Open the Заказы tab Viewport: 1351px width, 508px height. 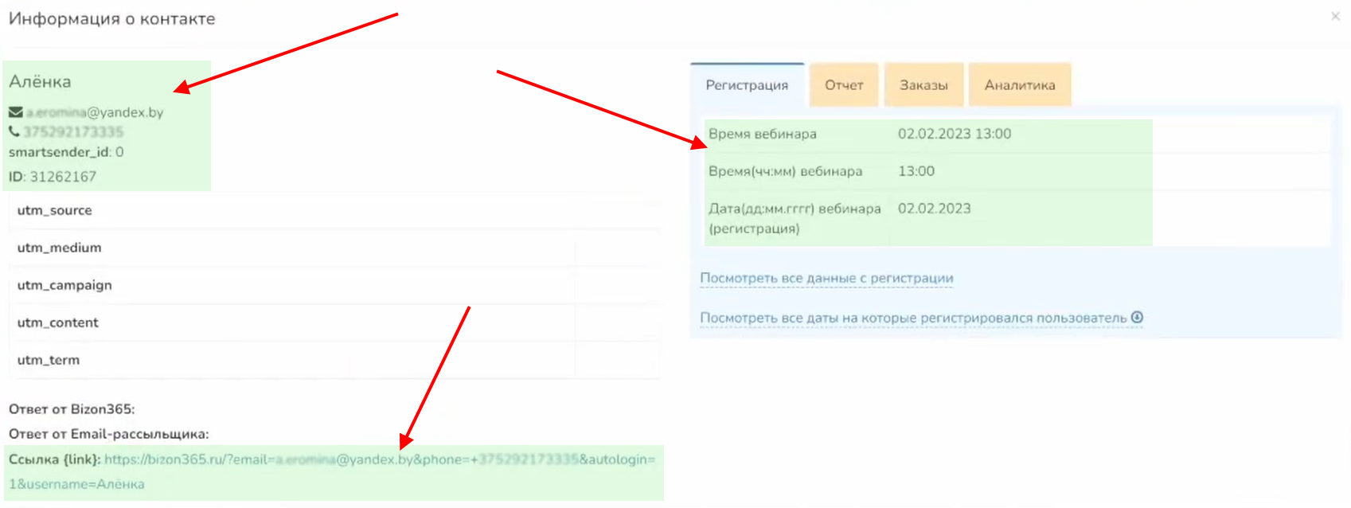(x=923, y=85)
